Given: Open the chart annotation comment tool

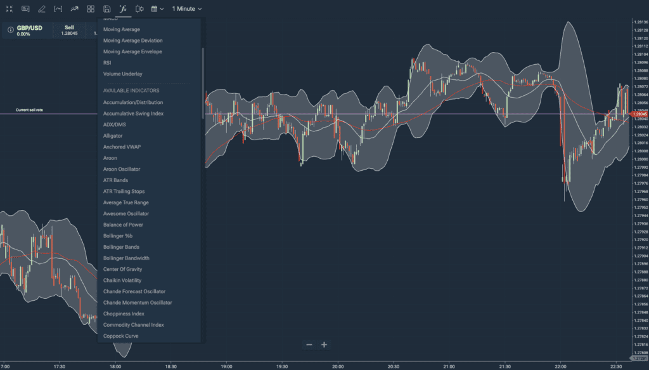Looking at the screenshot, I should point(25,9).
